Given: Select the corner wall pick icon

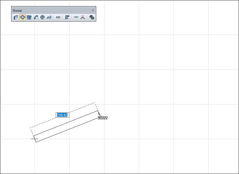Looking at the screenshot, I should coord(67,17).
